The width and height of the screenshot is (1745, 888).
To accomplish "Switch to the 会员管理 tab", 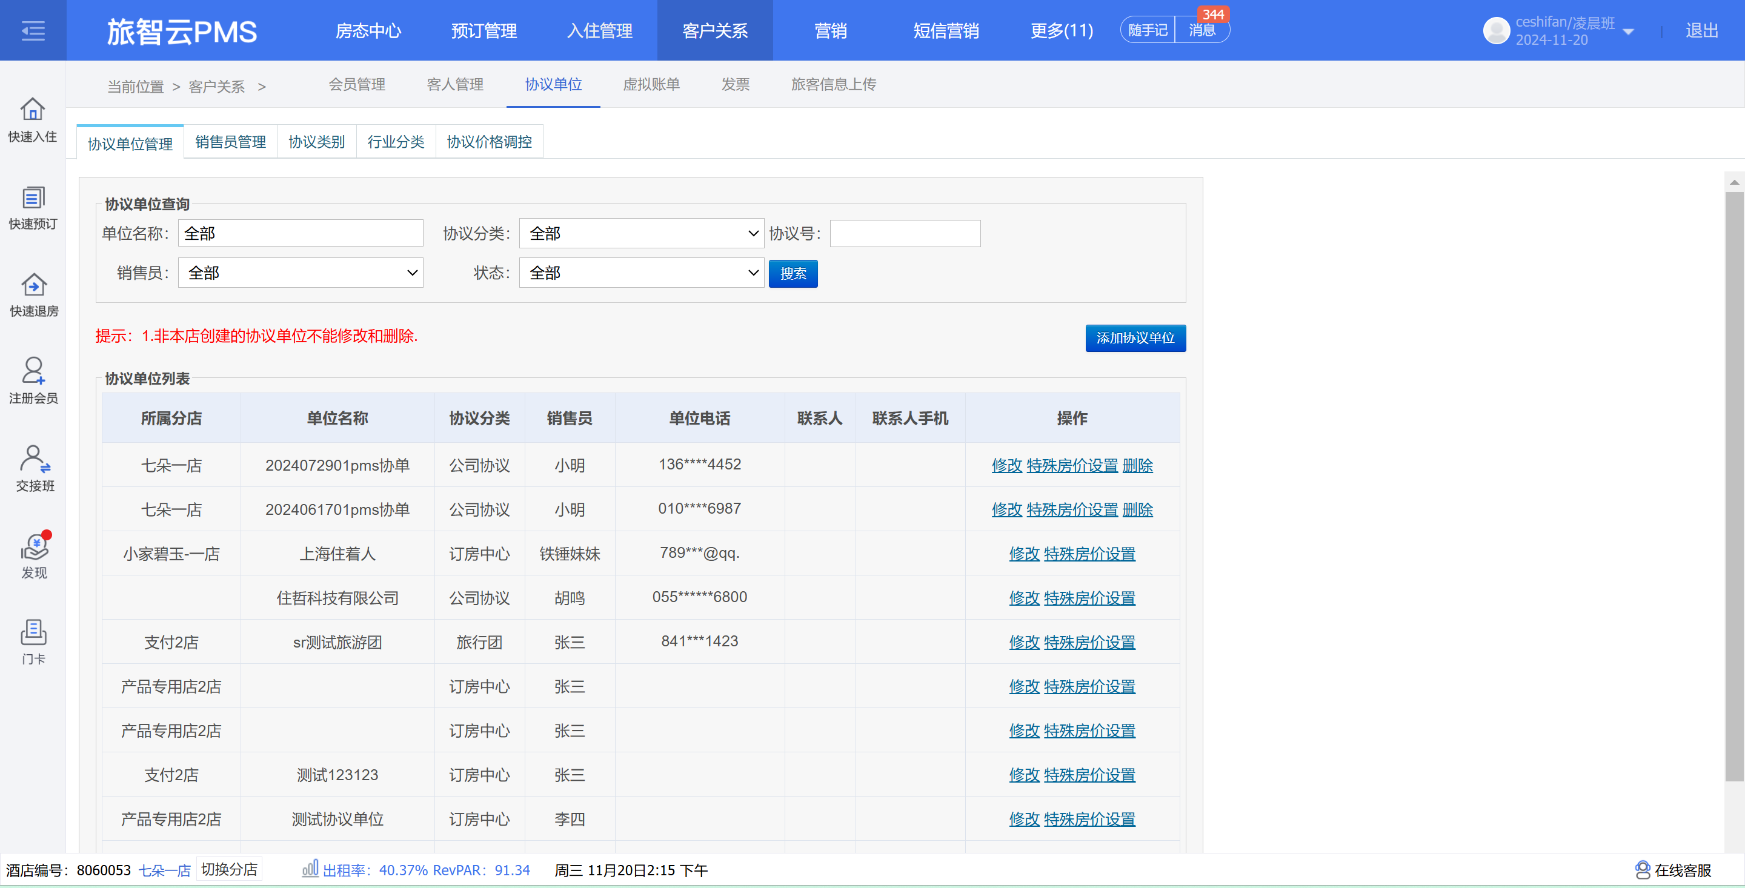I will (x=356, y=85).
